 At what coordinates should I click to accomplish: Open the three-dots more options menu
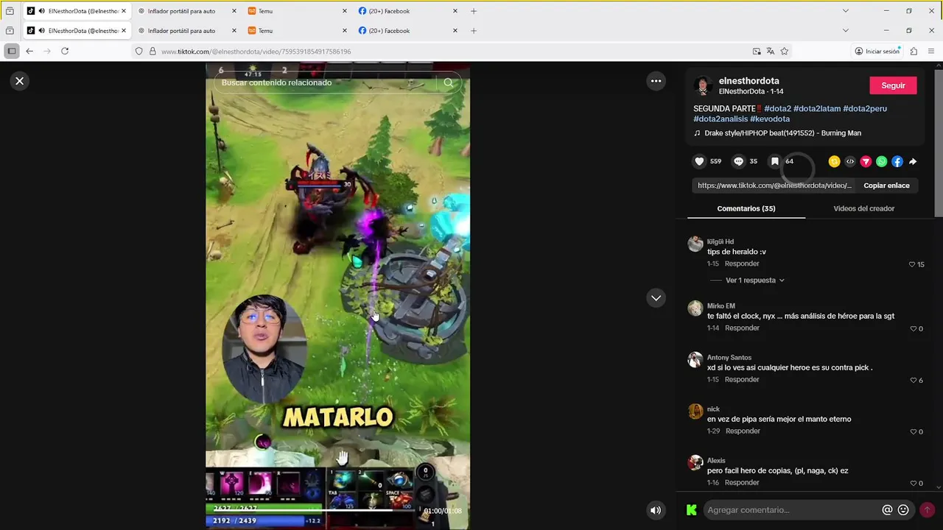coord(656,81)
